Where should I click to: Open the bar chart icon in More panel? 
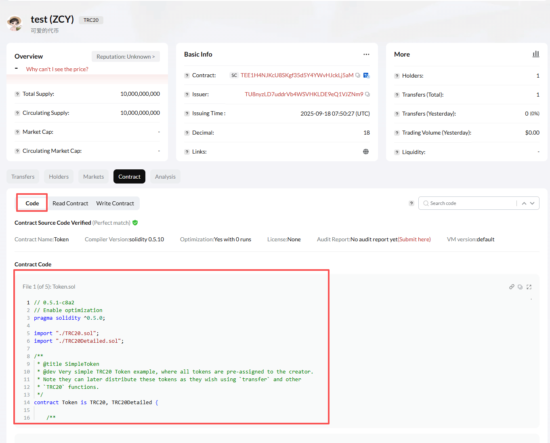[x=536, y=54]
